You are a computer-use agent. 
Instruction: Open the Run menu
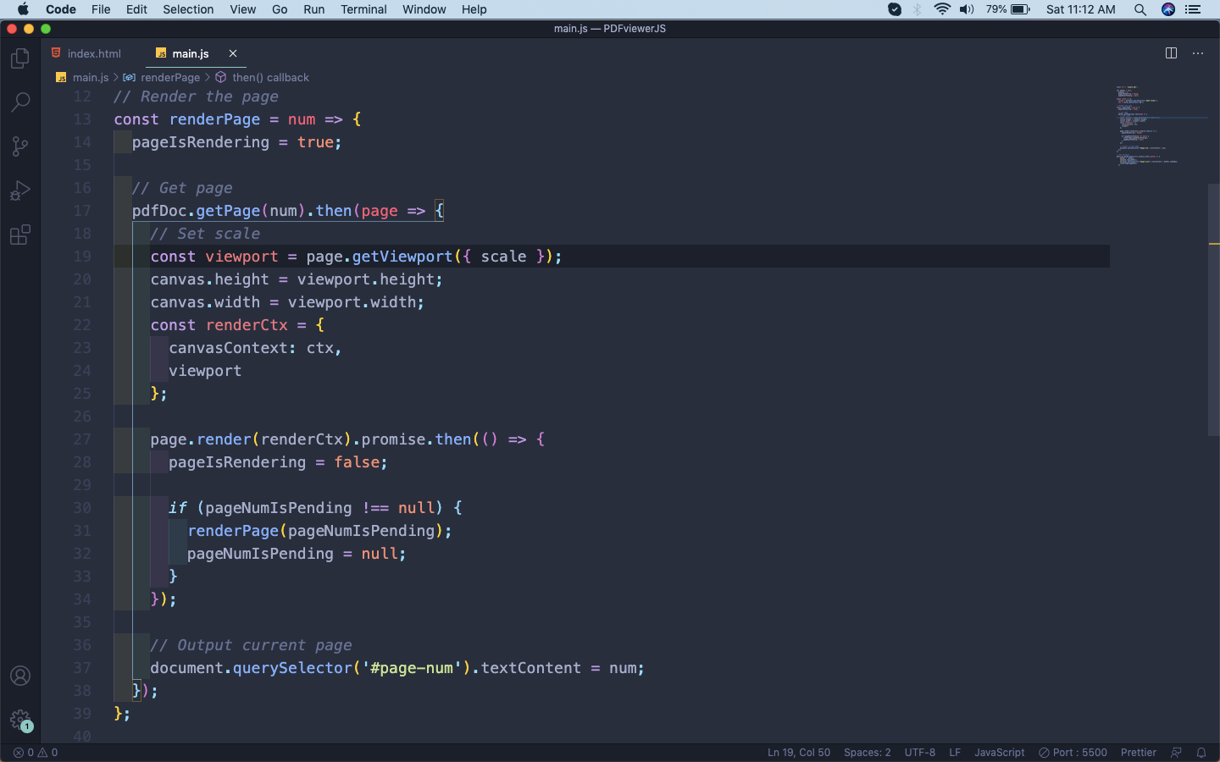(x=313, y=9)
